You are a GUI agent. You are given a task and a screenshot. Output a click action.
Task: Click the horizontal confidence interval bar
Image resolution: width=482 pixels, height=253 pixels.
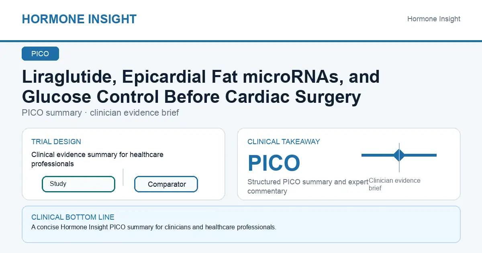[x=399, y=155]
